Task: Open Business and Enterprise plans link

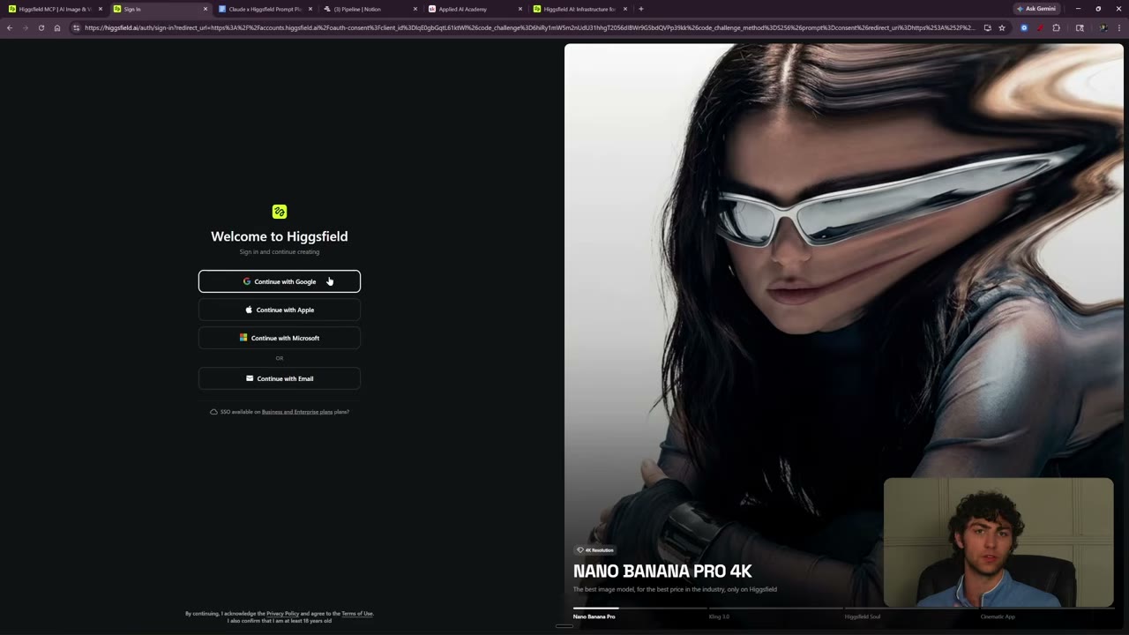Action: tap(297, 412)
